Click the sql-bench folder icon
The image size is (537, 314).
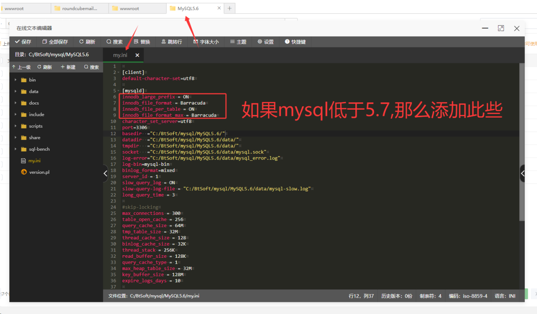click(23, 149)
